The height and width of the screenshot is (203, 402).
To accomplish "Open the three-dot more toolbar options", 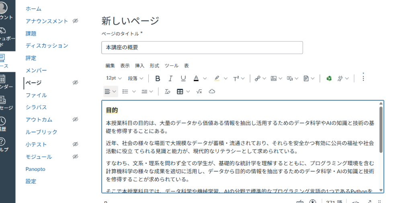I will [363, 78].
